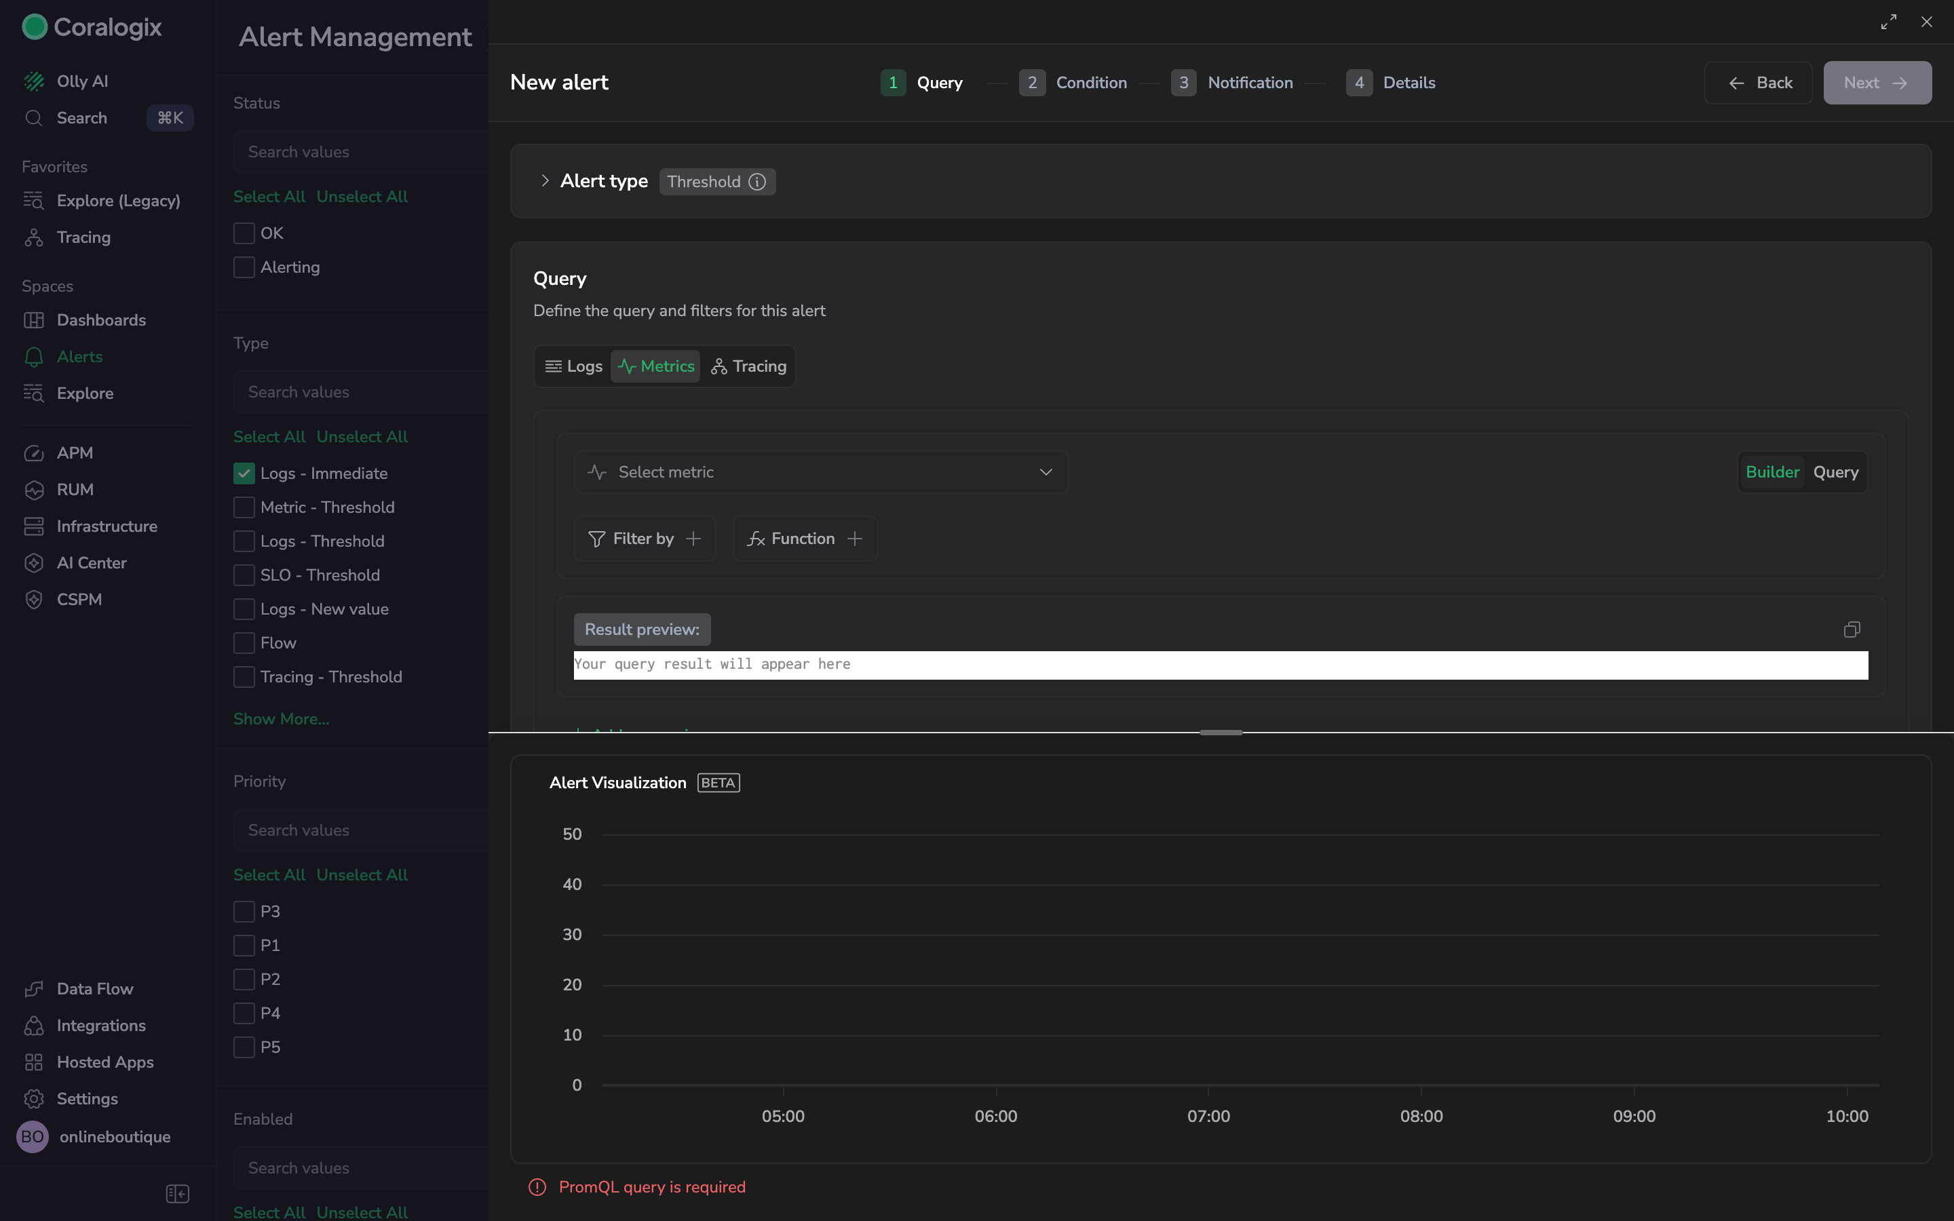Open Infrastructure page
1954x1221 pixels.
(107, 526)
